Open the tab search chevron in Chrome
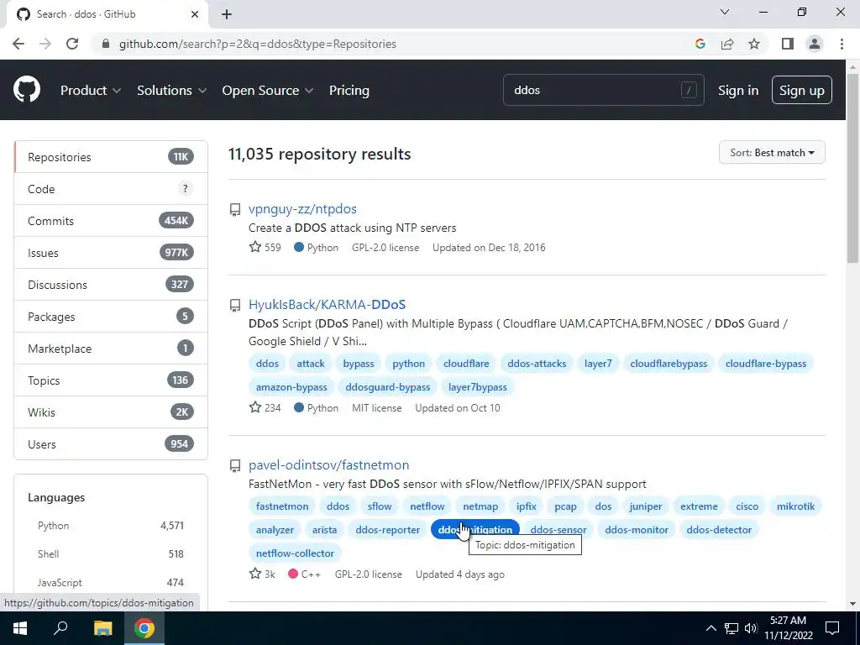This screenshot has width=860, height=645. pyautogui.click(x=725, y=12)
